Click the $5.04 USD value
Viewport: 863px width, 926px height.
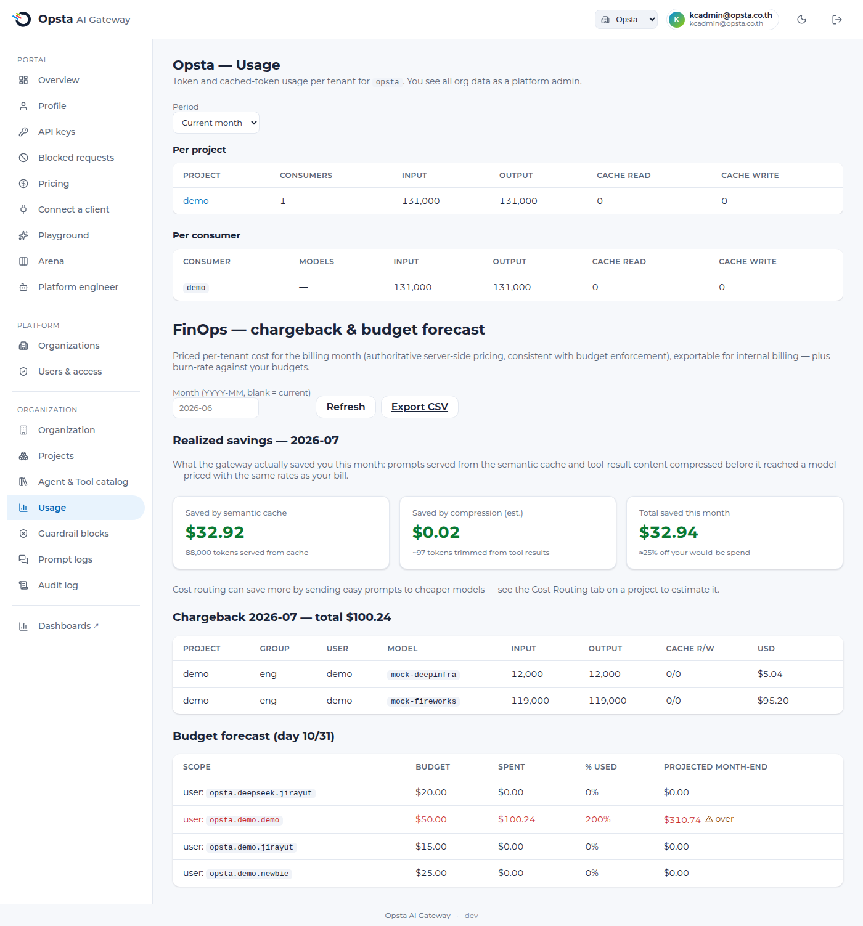770,674
